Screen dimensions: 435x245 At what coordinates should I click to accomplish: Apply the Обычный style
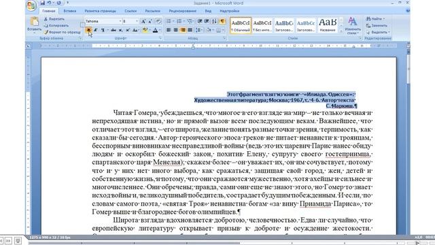tap(241, 25)
